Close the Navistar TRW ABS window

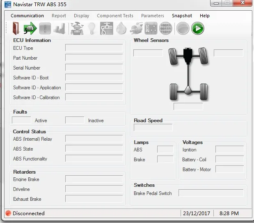click(243, 3)
